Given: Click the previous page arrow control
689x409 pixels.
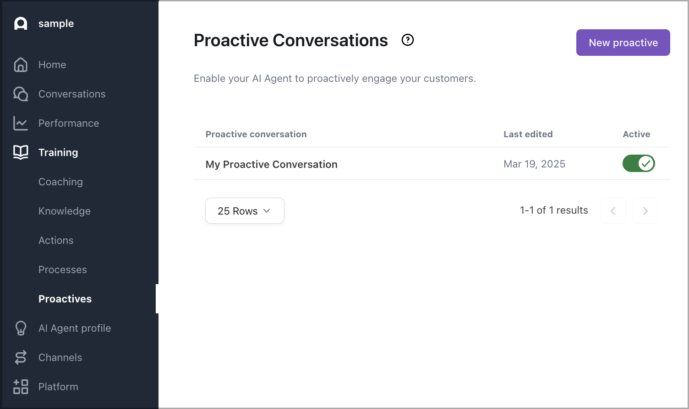Looking at the screenshot, I should (x=613, y=210).
